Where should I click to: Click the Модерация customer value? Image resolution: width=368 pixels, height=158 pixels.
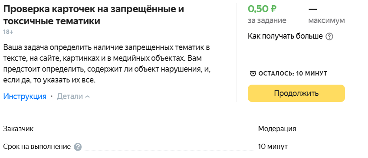tap(277, 128)
